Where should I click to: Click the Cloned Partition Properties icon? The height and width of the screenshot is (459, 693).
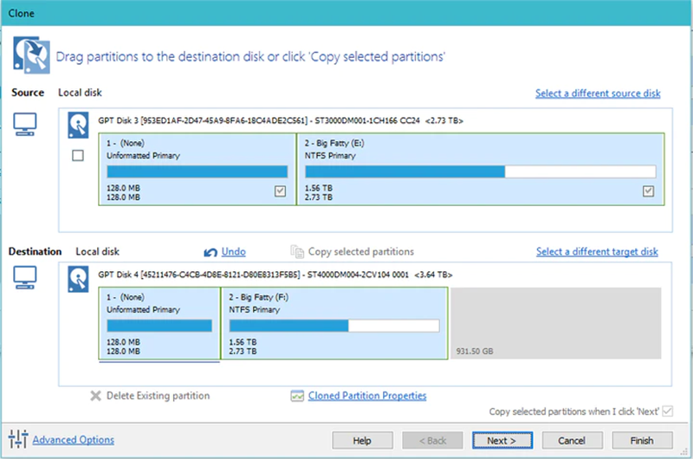coord(297,396)
